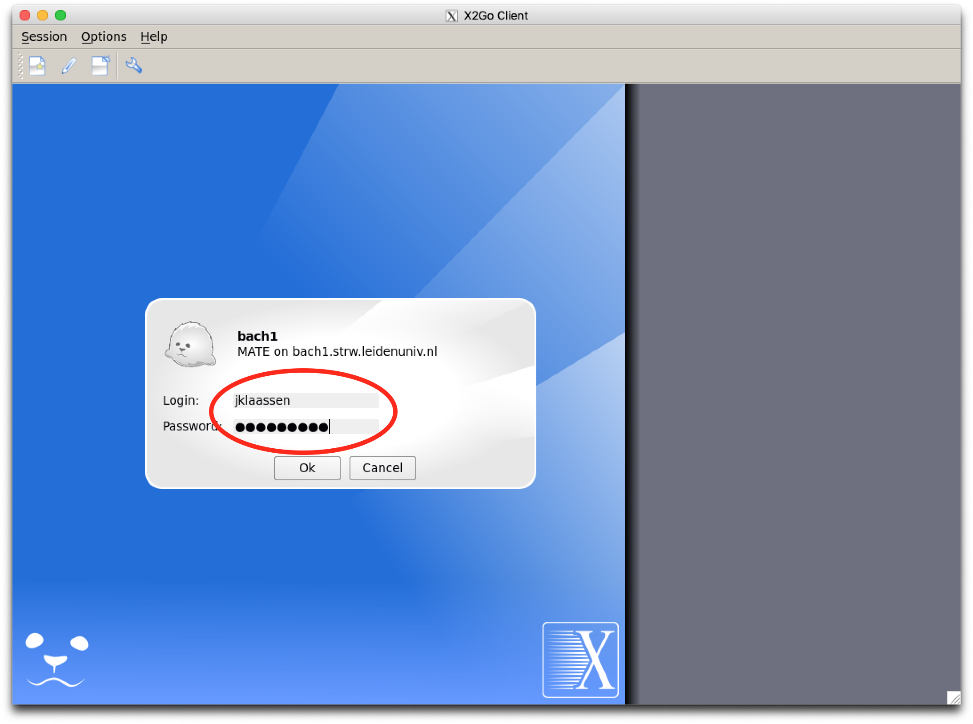Open the Help menu
The width and height of the screenshot is (973, 724).
154,36
